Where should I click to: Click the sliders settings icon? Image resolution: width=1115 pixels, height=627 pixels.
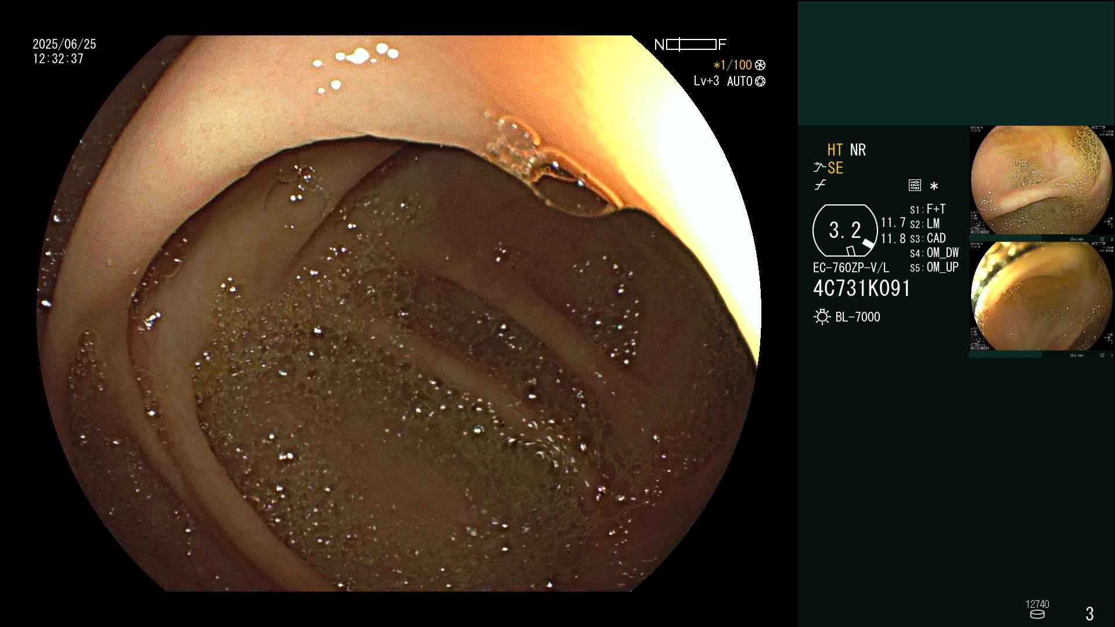pos(915,185)
